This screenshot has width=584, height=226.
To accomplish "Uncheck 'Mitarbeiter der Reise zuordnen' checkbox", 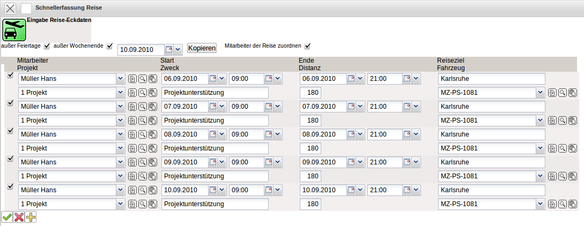I will (x=308, y=46).
